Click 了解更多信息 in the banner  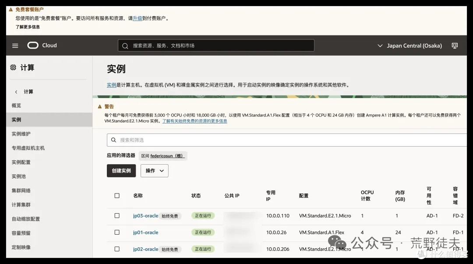point(28,27)
